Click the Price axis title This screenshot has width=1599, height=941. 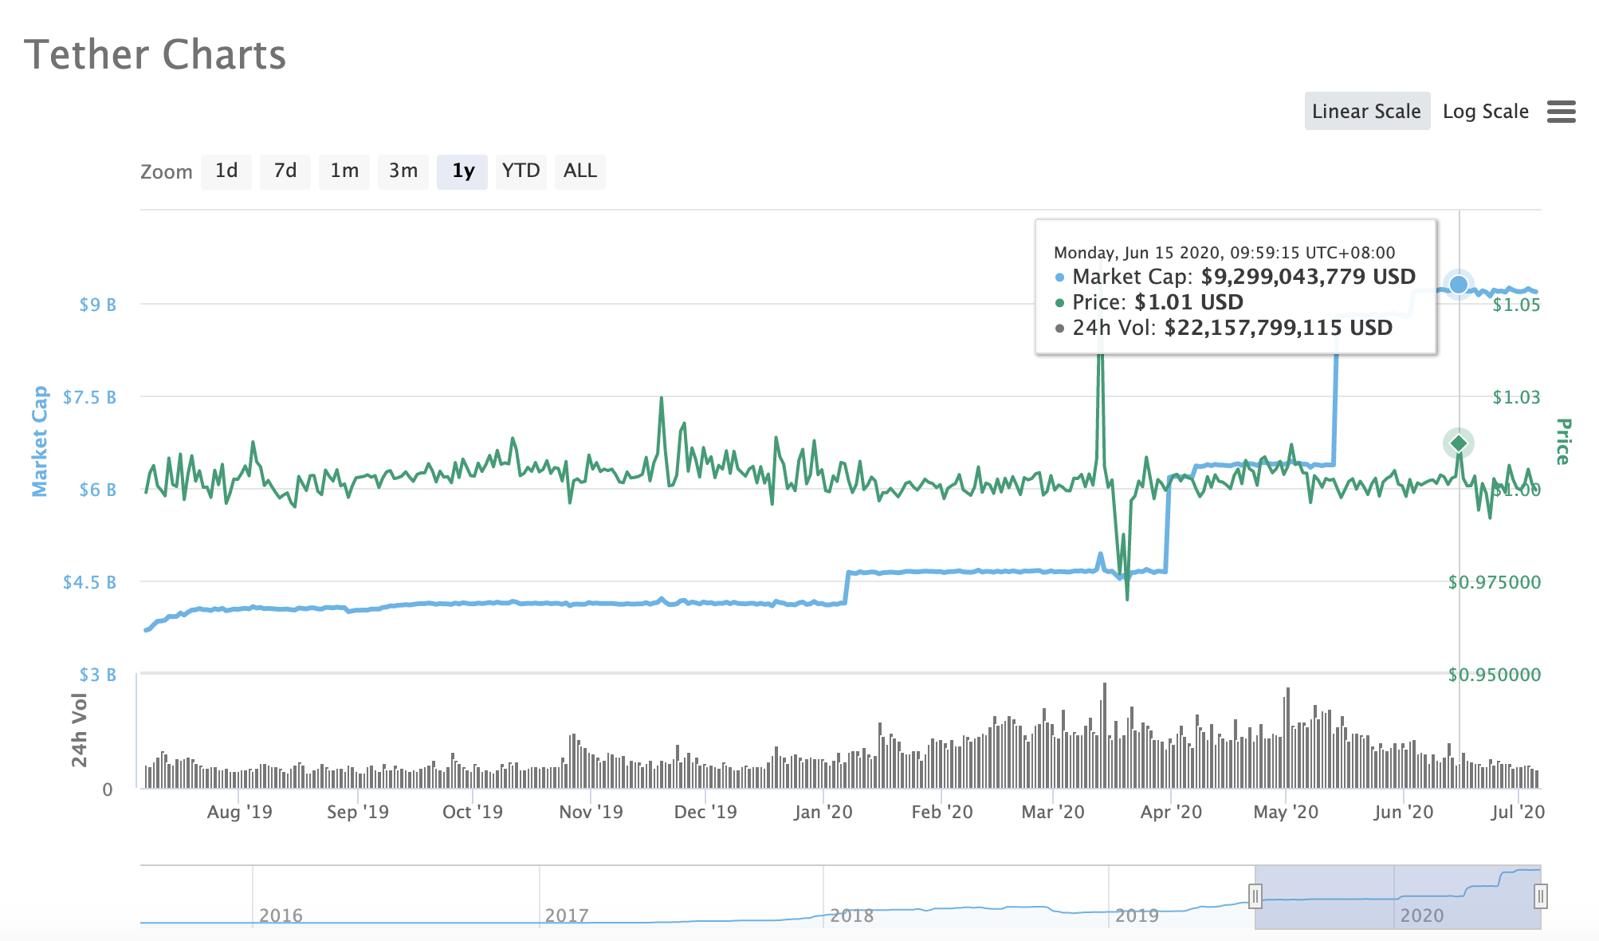point(1562,442)
